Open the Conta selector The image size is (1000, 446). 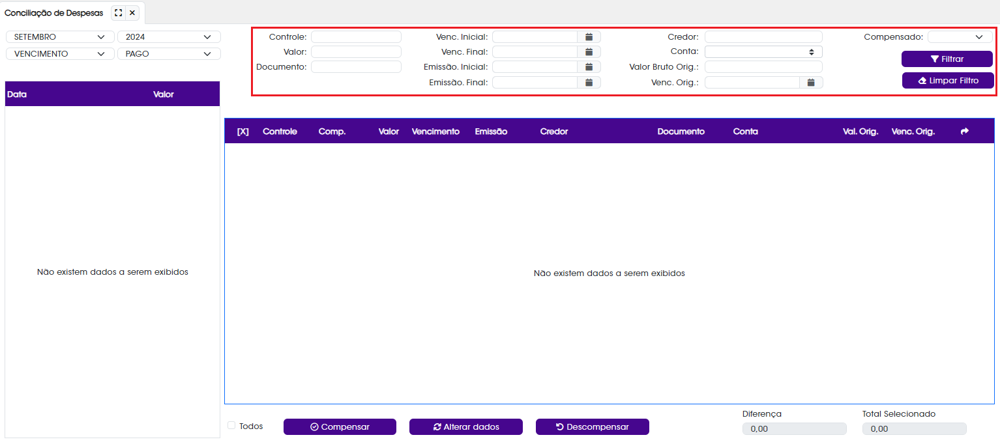[x=763, y=51]
